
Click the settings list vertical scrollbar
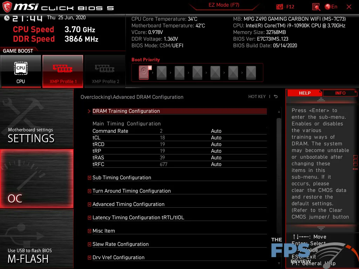pyautogui.click(x=279, y=176)
